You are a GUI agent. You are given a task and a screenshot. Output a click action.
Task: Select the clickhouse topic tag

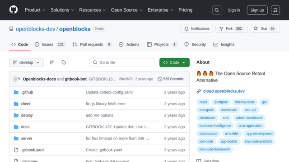(x=207, y=118)
